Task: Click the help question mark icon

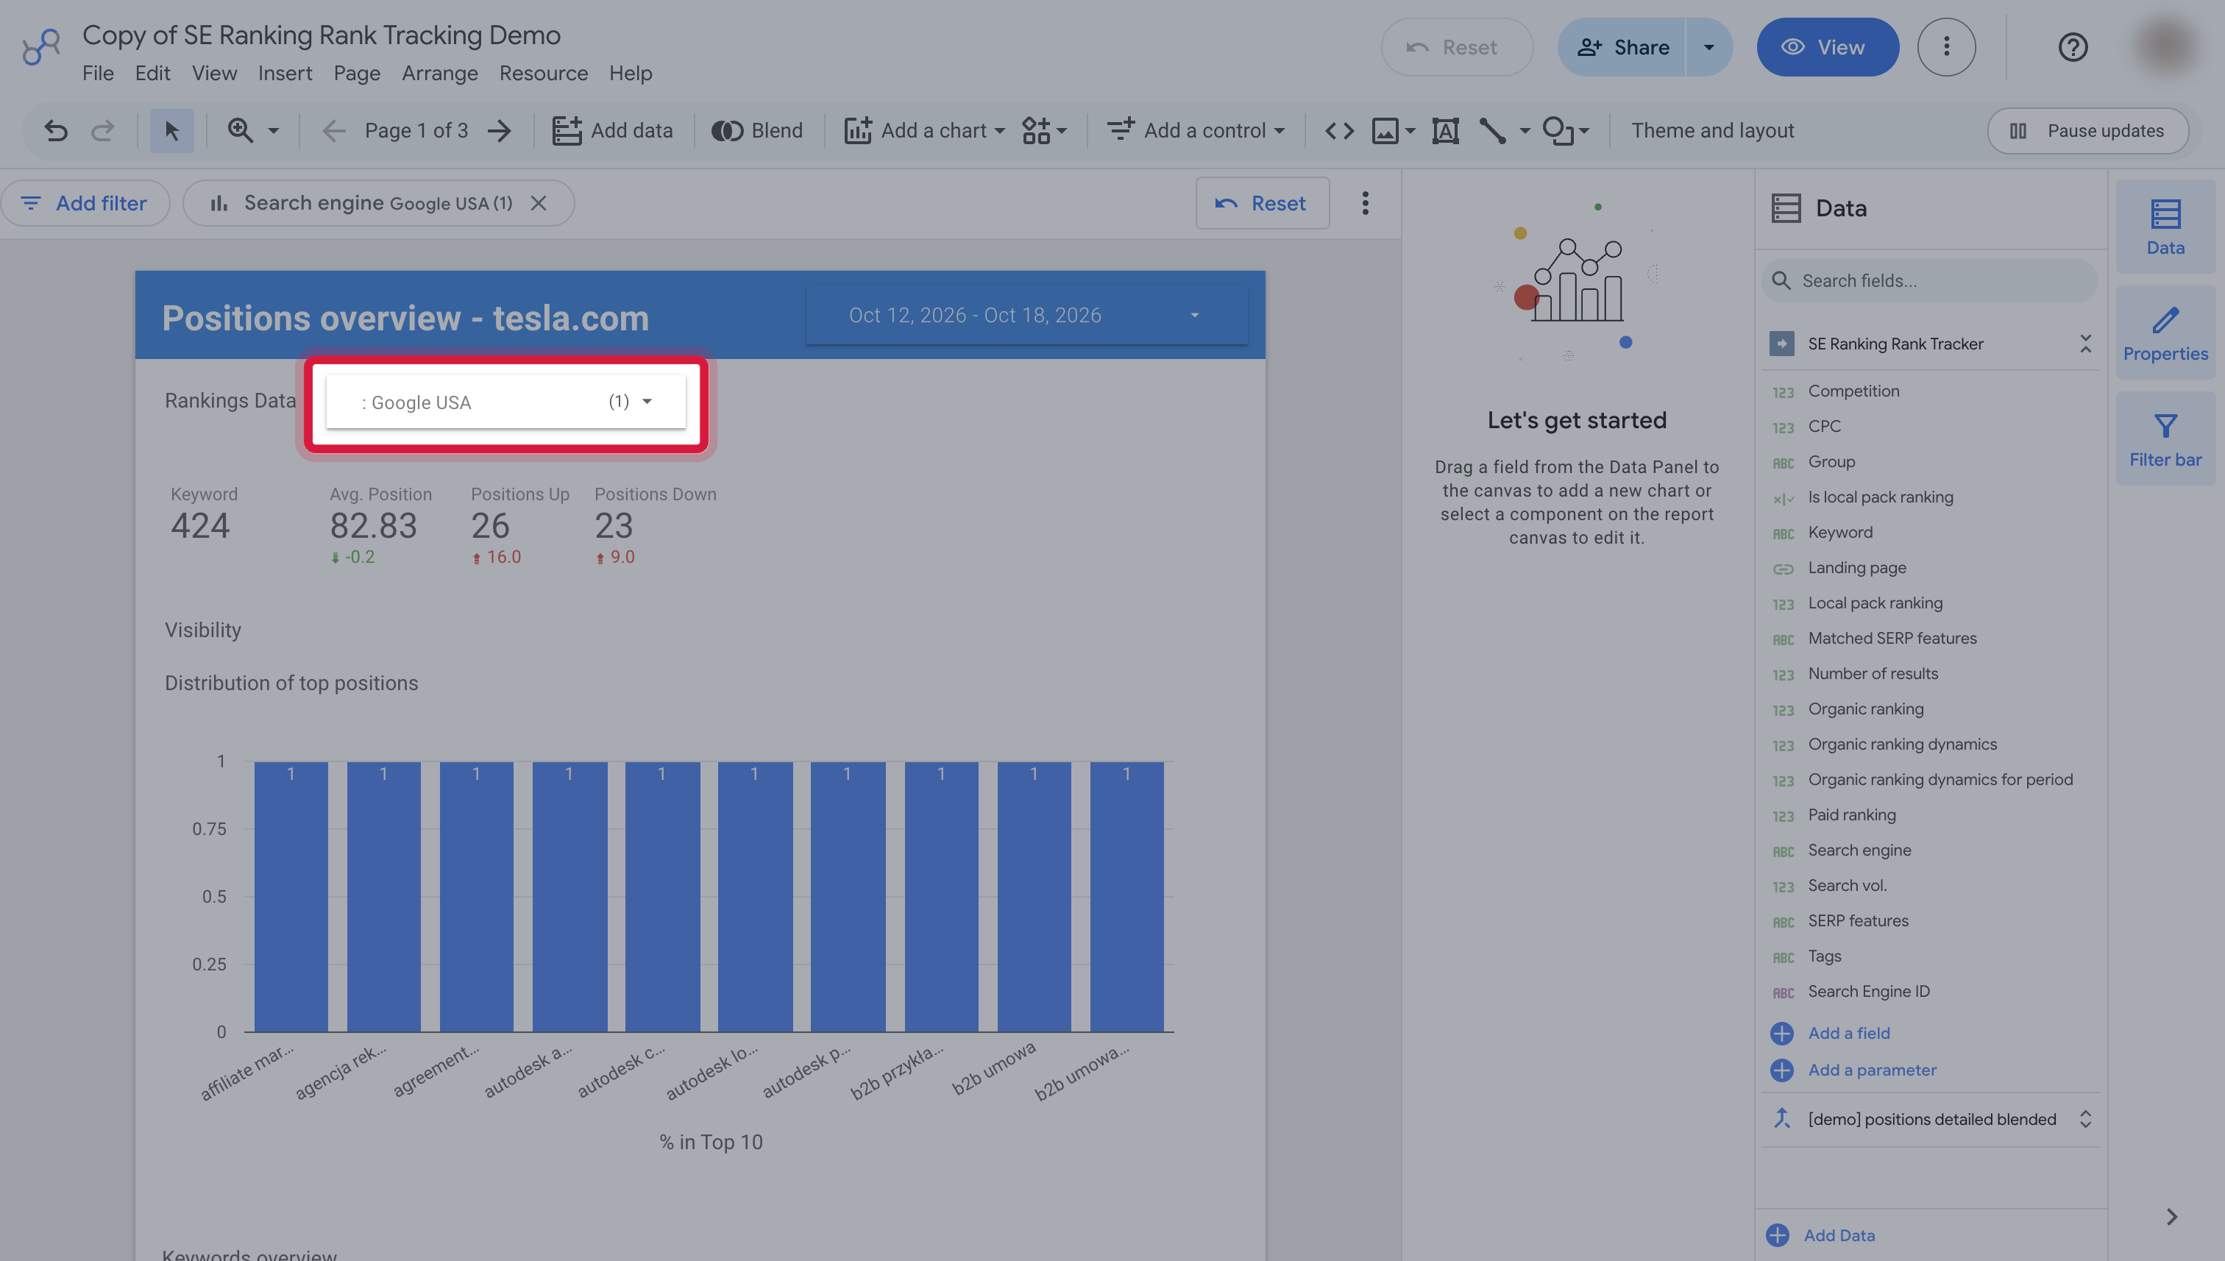Action: pos(2073,47)
